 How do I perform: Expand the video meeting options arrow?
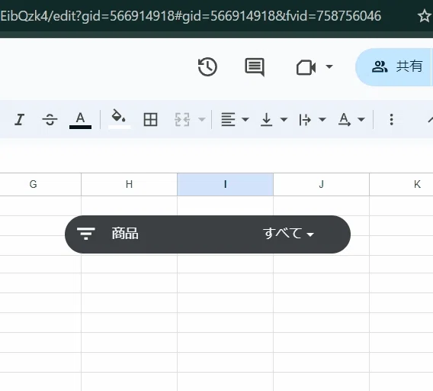329,66
